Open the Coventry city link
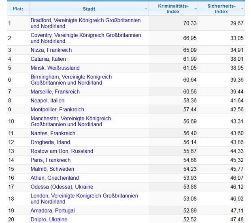Viewport: 251px width, 223px height. [x=85, y=38]
